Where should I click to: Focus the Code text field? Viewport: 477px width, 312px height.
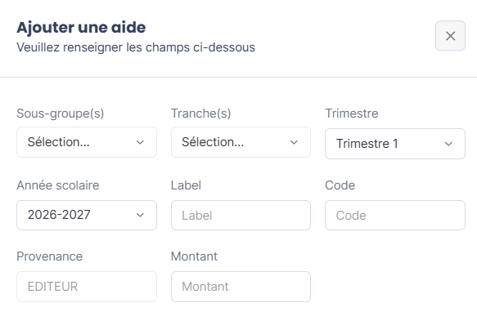(395, 215)
